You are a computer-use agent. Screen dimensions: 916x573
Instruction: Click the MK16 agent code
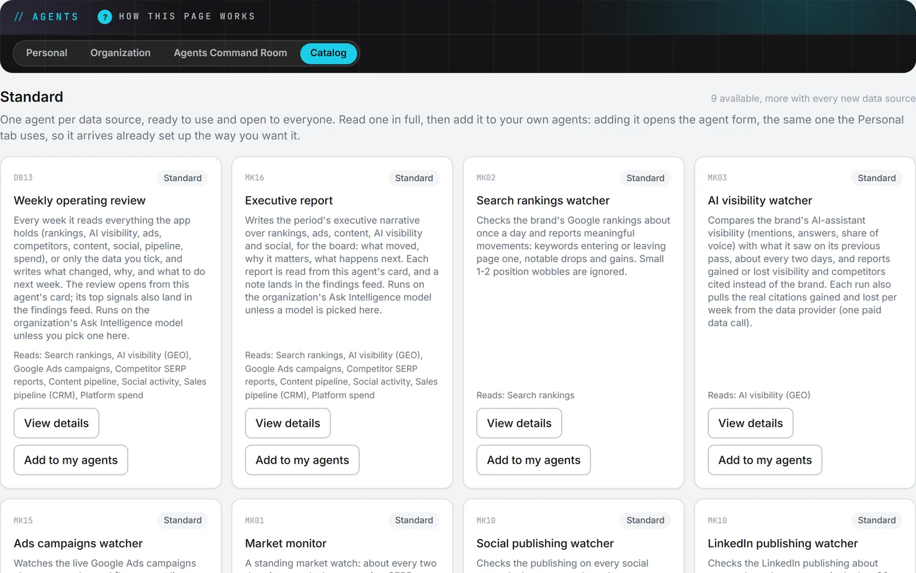tap(255, 178)
